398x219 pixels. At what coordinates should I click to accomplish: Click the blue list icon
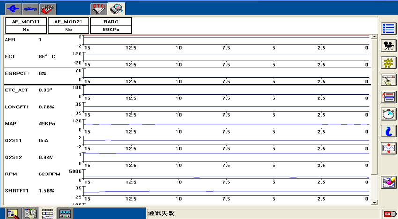click(x=388, y=29)
